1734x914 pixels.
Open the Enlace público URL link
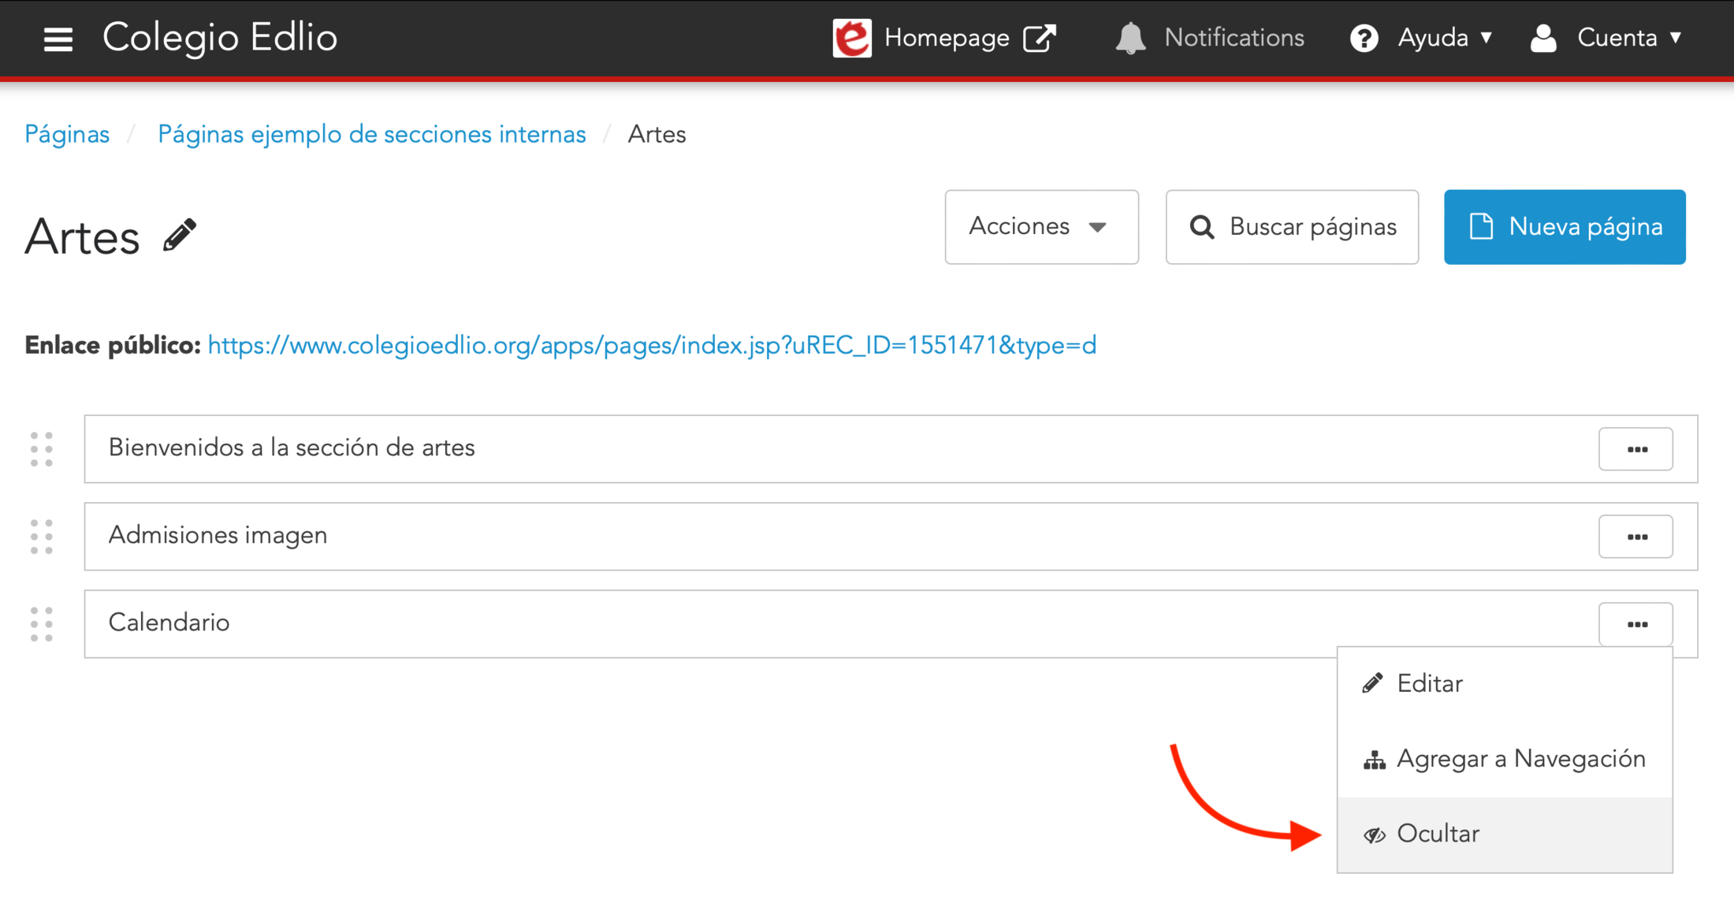(x=651, y=345)
